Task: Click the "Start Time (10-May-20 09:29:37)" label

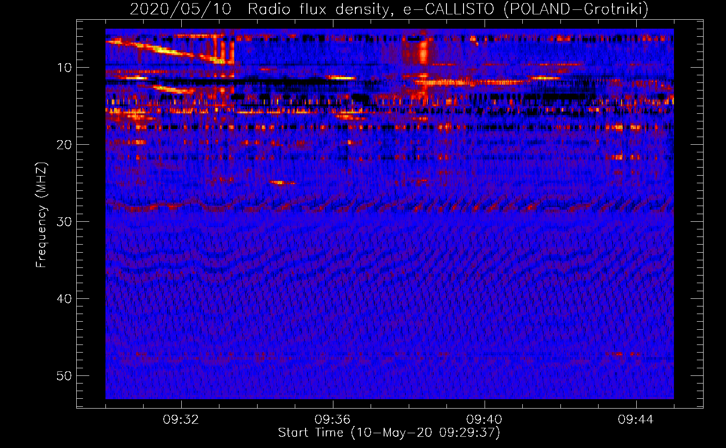Action: coord(389,433)
